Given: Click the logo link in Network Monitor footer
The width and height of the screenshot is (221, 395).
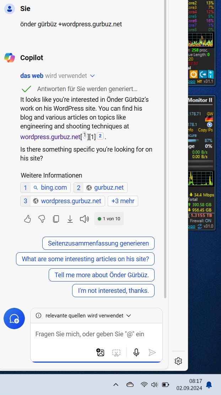Looking at the screenshot, I should [192, 226].
